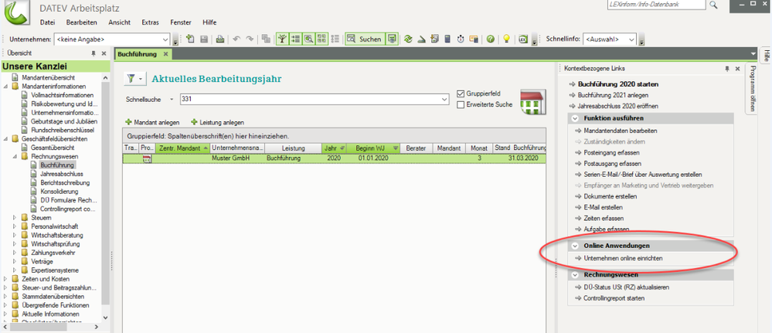Click the save disk toolbar icon
The width and height of the screenshot is (772, 333).
(x=204, y=39)
